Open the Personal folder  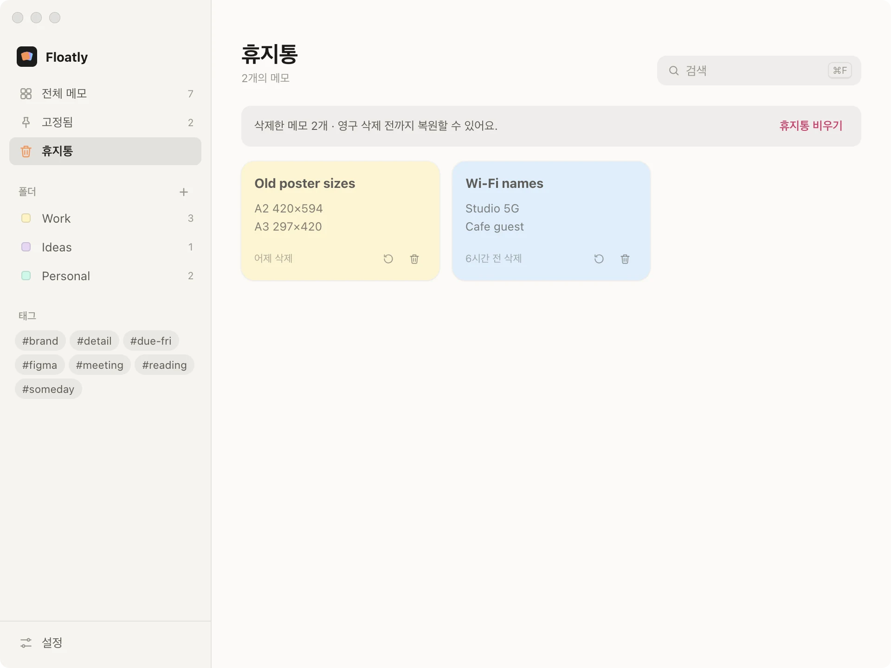[x=105, y=276]
